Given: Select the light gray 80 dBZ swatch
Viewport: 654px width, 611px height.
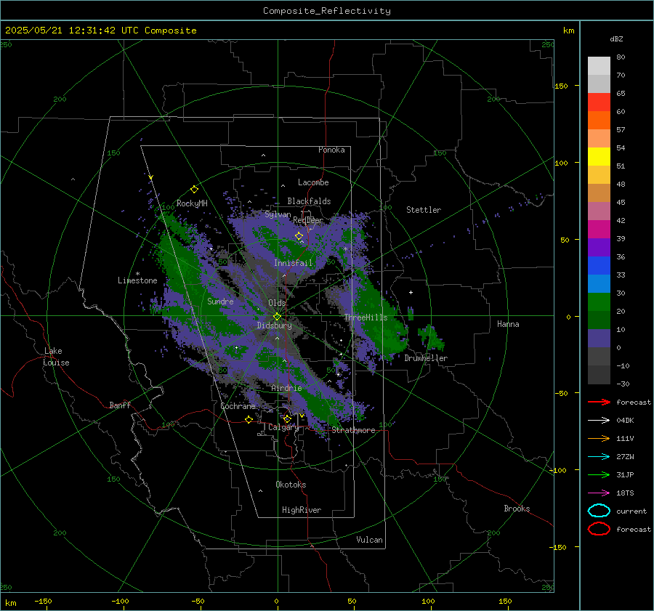Looking at the screenshot, I should [599, 65].
